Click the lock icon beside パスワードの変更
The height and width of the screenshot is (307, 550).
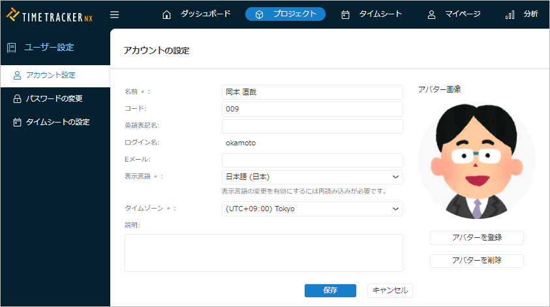(18, 98)
